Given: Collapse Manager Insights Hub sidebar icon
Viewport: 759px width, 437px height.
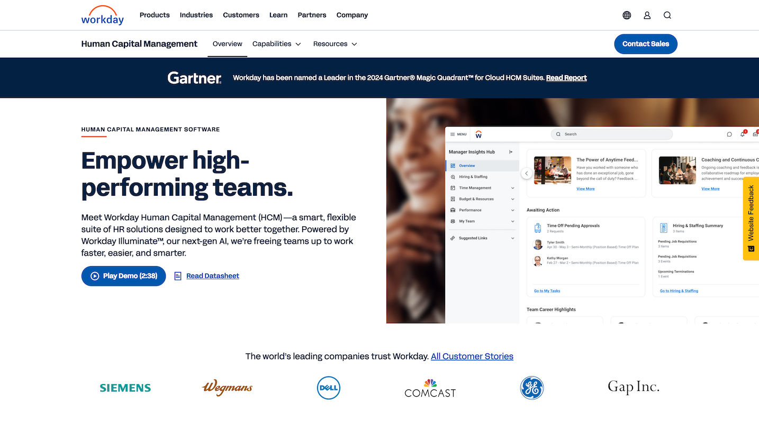Looking at the screenshot, I should (511, 152).
